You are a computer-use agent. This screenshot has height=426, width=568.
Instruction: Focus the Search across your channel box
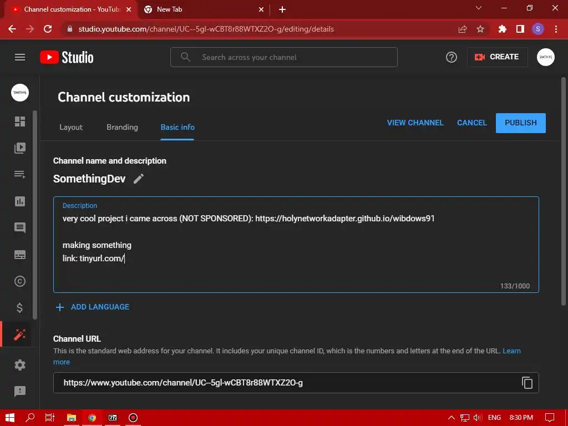(283, 57)
